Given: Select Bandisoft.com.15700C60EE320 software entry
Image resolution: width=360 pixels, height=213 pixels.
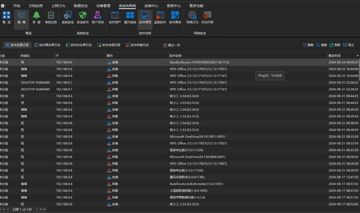Looking at the screenshot, I should click(x=199, y=62).
